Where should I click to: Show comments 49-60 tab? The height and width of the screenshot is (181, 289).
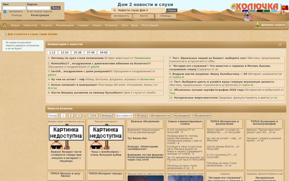click(x=104, y=53)
